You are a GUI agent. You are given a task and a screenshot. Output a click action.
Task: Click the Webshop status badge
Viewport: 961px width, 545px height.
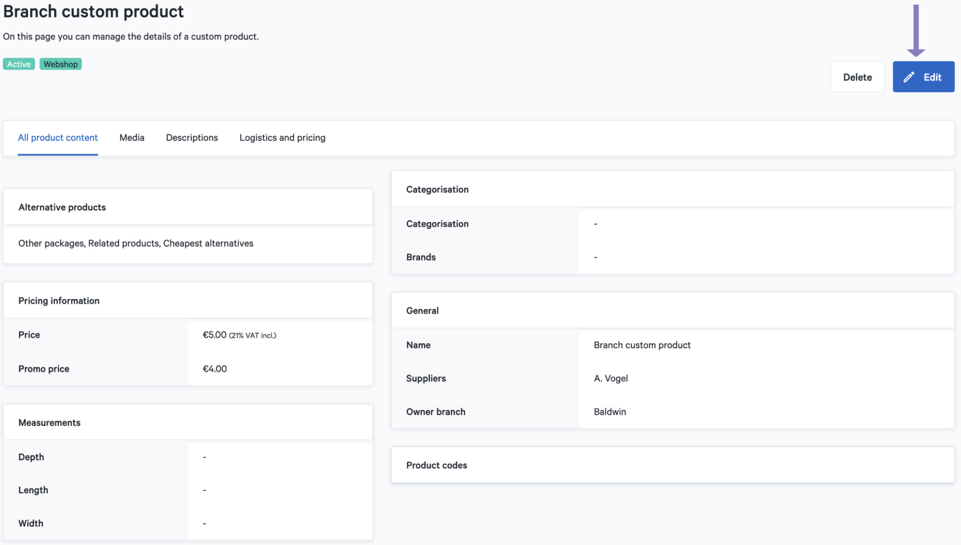point(60,64)
